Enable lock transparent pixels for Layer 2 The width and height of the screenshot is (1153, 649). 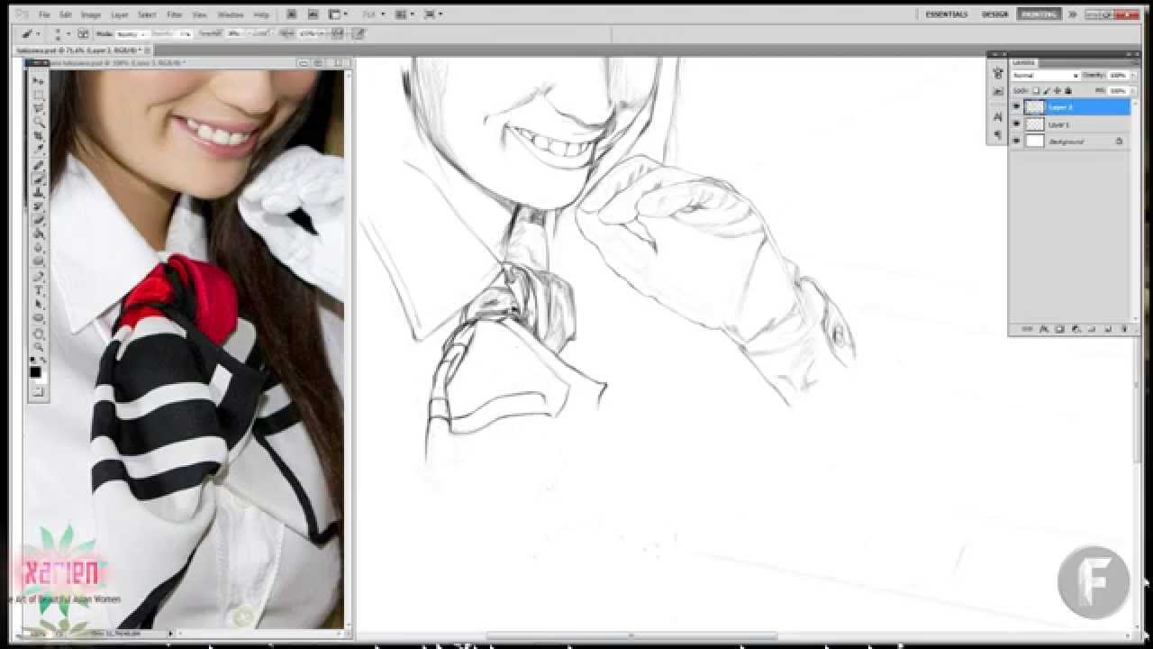(1035, 90)
